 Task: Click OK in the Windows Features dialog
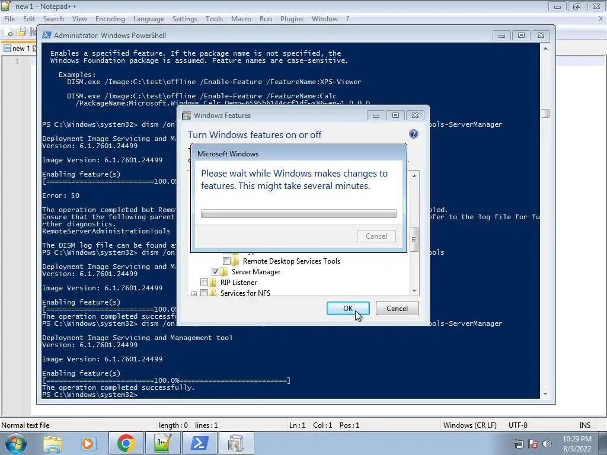coord(348,308)
